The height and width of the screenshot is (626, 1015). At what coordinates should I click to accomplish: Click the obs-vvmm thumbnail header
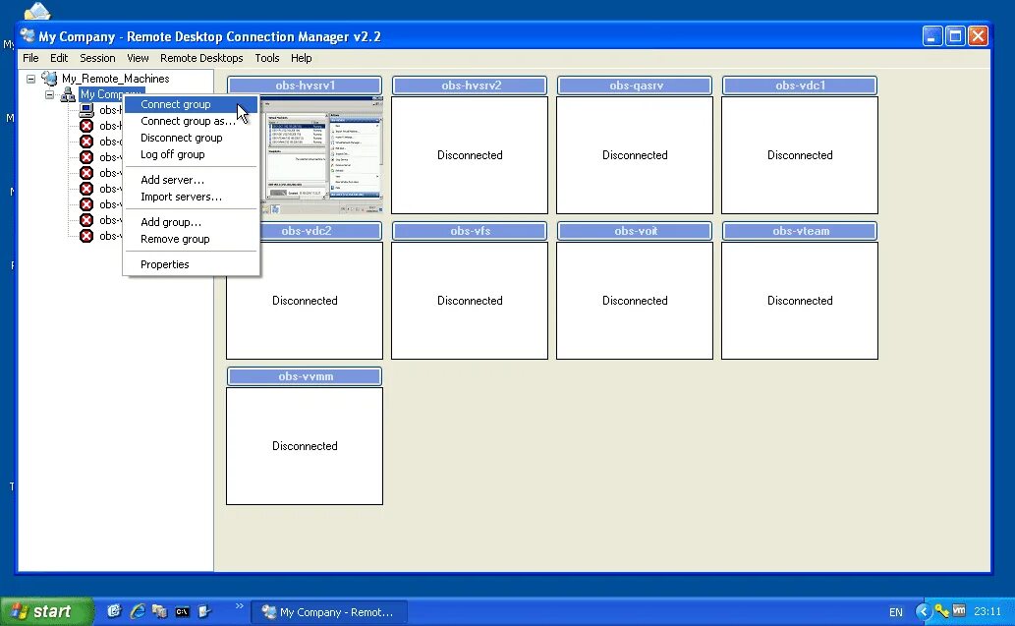305,376
